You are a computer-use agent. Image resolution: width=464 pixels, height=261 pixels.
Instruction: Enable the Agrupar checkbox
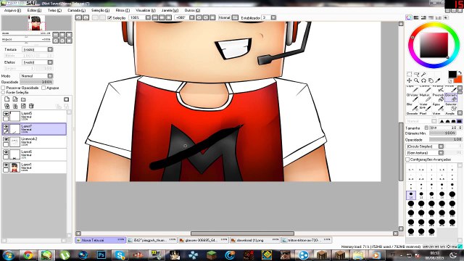click(x=43, y=88)
